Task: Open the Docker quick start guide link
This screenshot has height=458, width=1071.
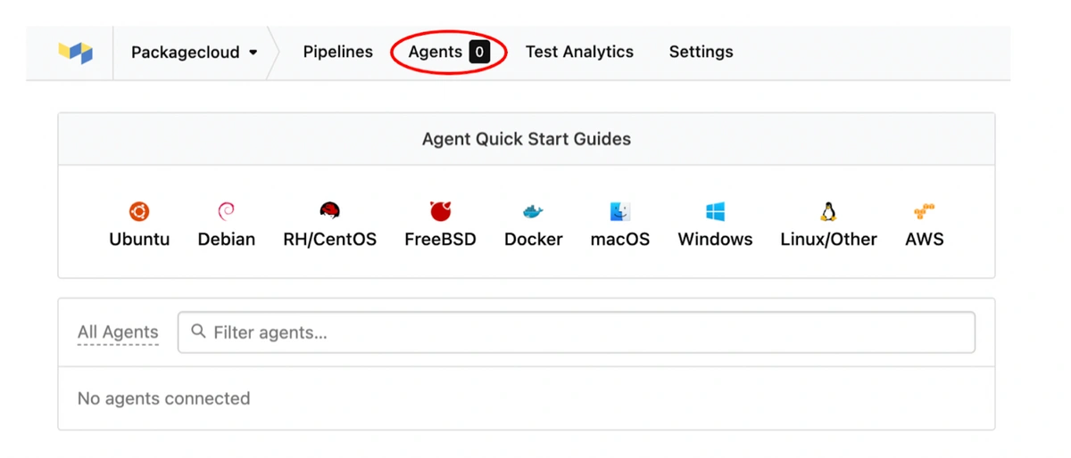Action: (534, 239)
